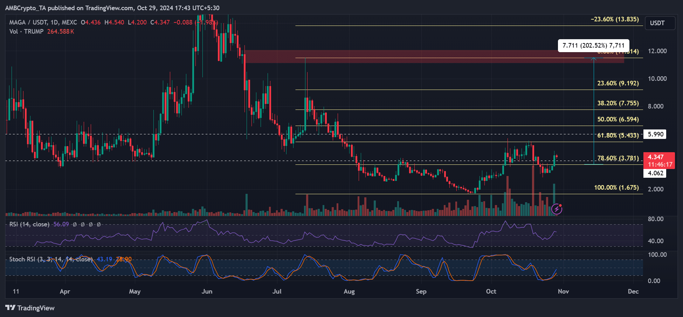The image size is (683, 317).
Task: Click the purple lightning bolt icon
Action: [x=557, y=209]
